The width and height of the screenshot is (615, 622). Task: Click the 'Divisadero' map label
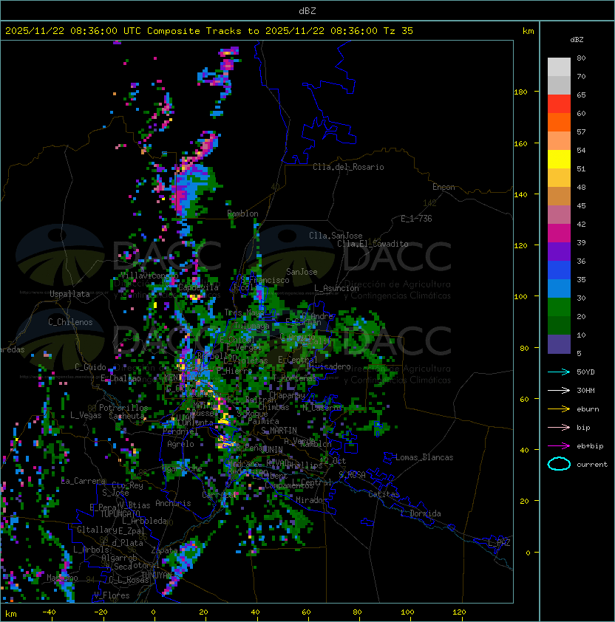pos(328,366)
